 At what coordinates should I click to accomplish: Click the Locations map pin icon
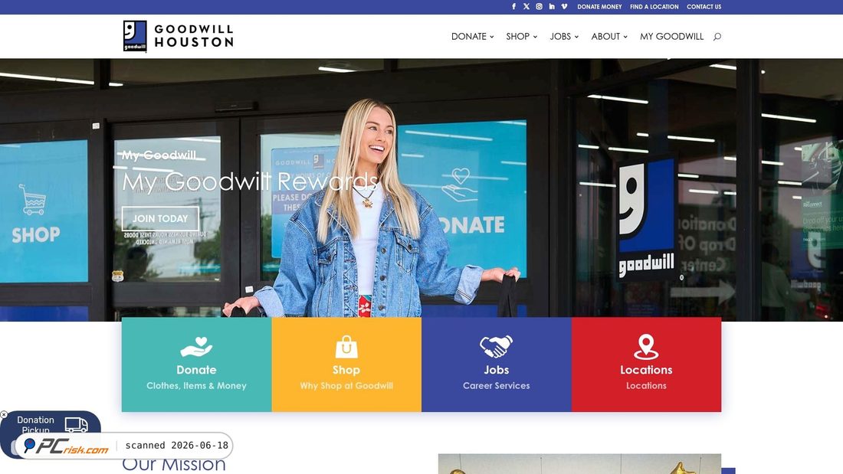click(x=646, y=347)
